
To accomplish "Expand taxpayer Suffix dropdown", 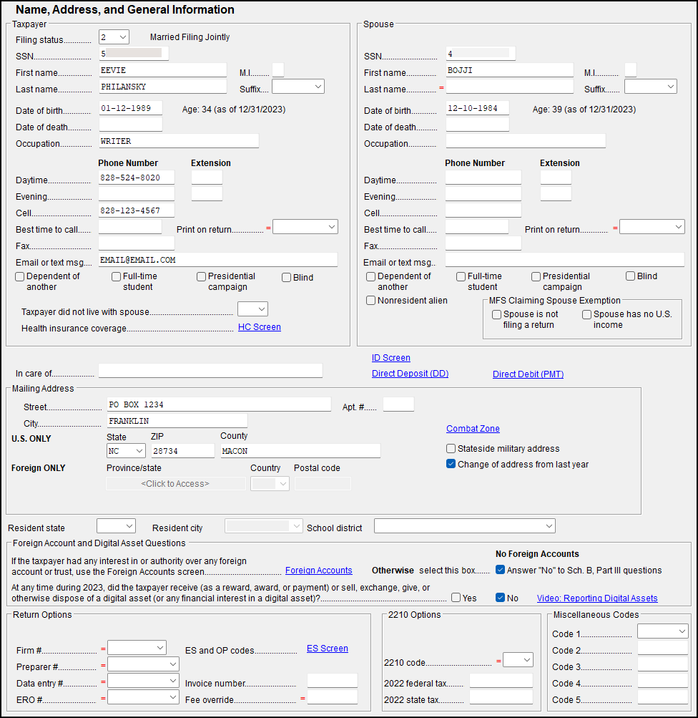I will [x=298, y=87].
